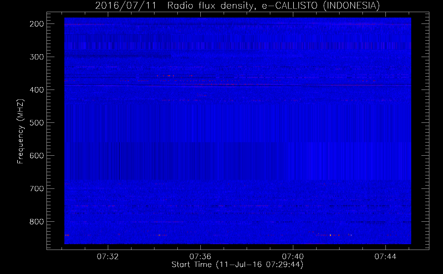This screenshot has height=274, width=443.
Task: Click the 700 frequency tick label
Action: (37, 189)
